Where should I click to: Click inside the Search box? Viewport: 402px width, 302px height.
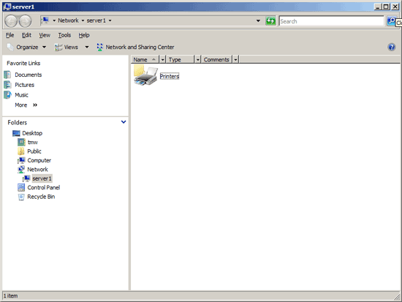pos(332,21)
